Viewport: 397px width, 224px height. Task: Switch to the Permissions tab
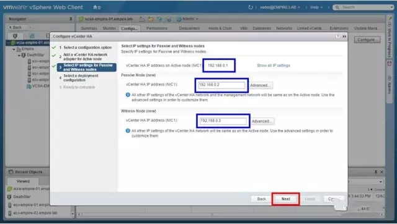(x=157, y=28)
